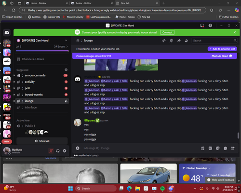Open McAfee Security bookmark
The height and width of the screenshot is (193, 241).
coord(73,17)
